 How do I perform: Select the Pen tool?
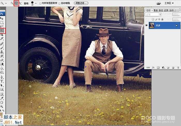[2, 77]
